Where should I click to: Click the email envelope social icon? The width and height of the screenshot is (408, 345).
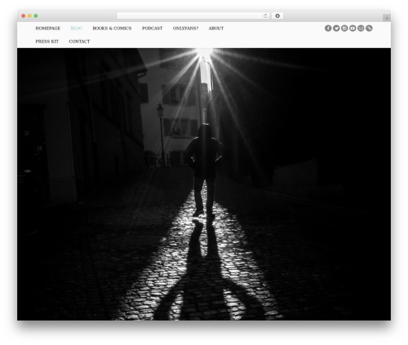point(361,29)
